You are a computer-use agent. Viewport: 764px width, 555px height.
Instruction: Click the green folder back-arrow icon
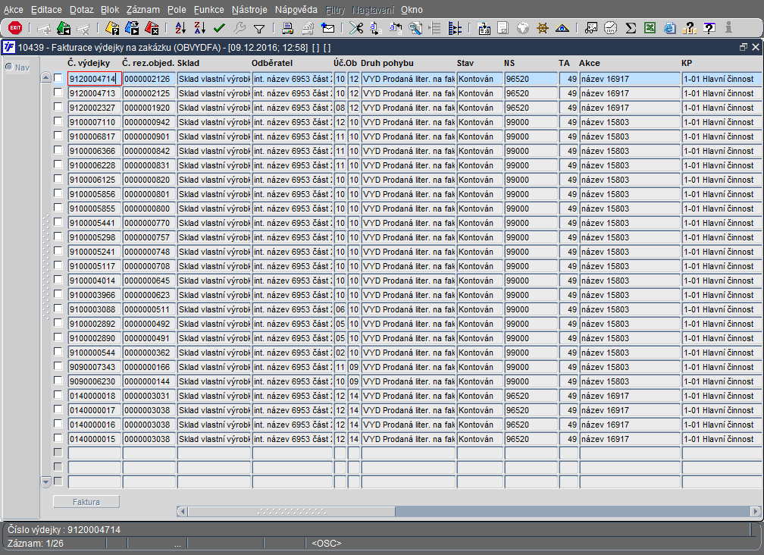64,28
